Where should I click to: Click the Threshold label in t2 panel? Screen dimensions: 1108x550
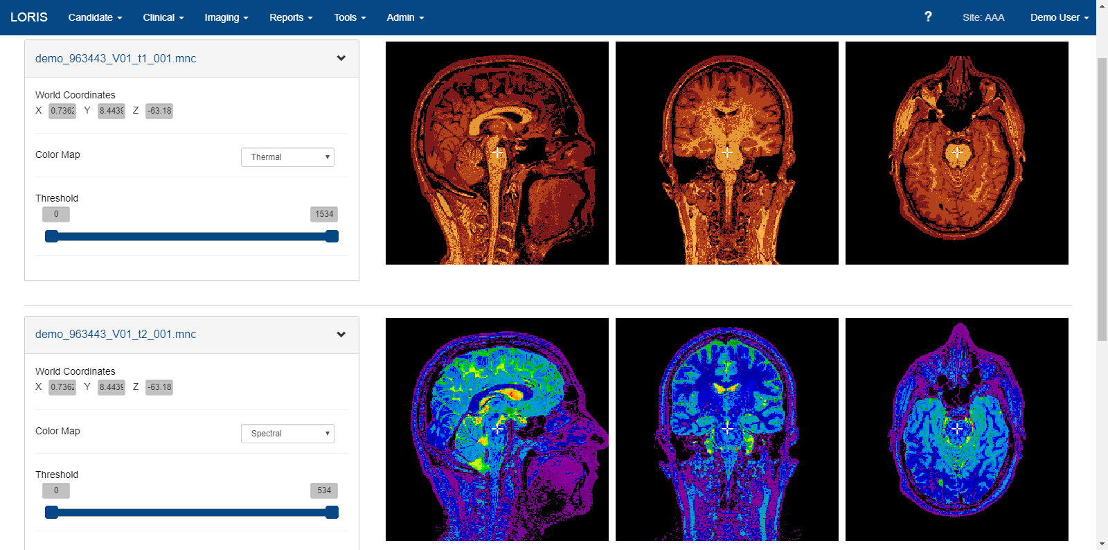pos(57,474)
